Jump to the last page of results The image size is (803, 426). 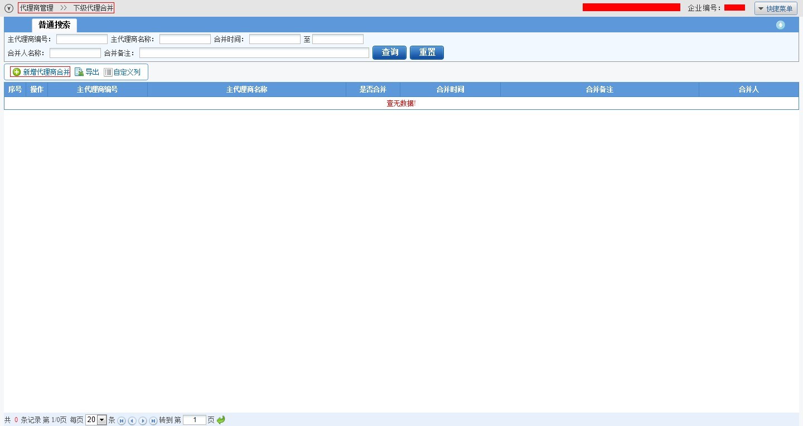tap(153, 420)
